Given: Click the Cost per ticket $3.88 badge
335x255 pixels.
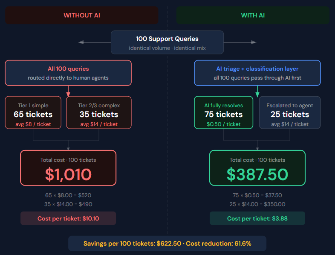Looking at the screenshot, I should click(x=257, y=218).
